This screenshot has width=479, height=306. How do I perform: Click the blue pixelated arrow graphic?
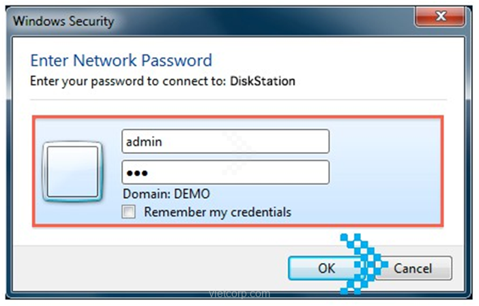(362, 262)
